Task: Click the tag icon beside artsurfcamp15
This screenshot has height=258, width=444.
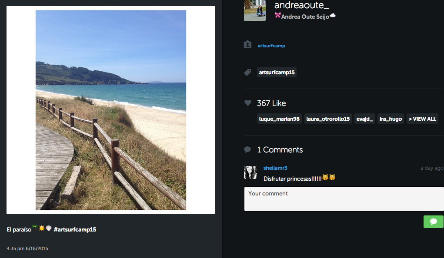Action: pos(248,73)
